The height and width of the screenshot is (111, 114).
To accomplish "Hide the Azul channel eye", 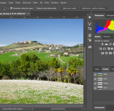I will click(x=95, y=88).
